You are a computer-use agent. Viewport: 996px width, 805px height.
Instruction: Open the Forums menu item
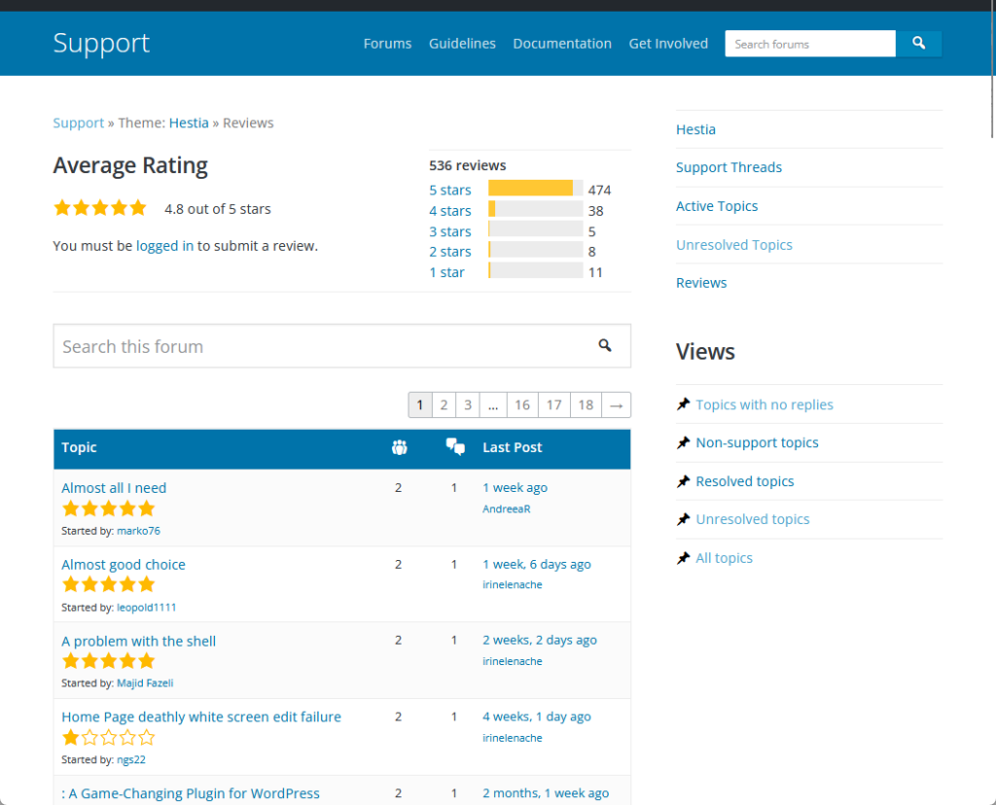click(387, 44)
